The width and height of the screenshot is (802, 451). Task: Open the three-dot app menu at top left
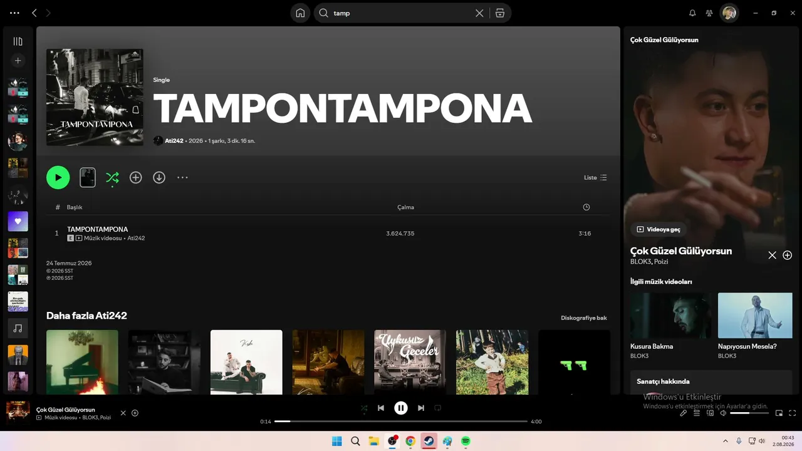click(x=15, y=13)
